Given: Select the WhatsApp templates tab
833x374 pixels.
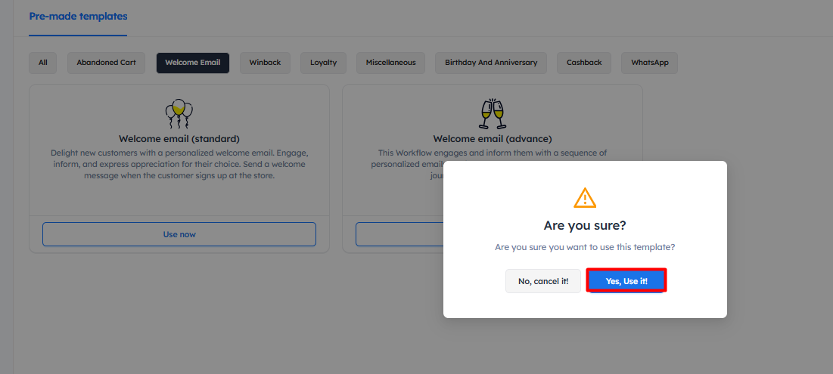Looking at the screenshot, I should click(649, 63).
